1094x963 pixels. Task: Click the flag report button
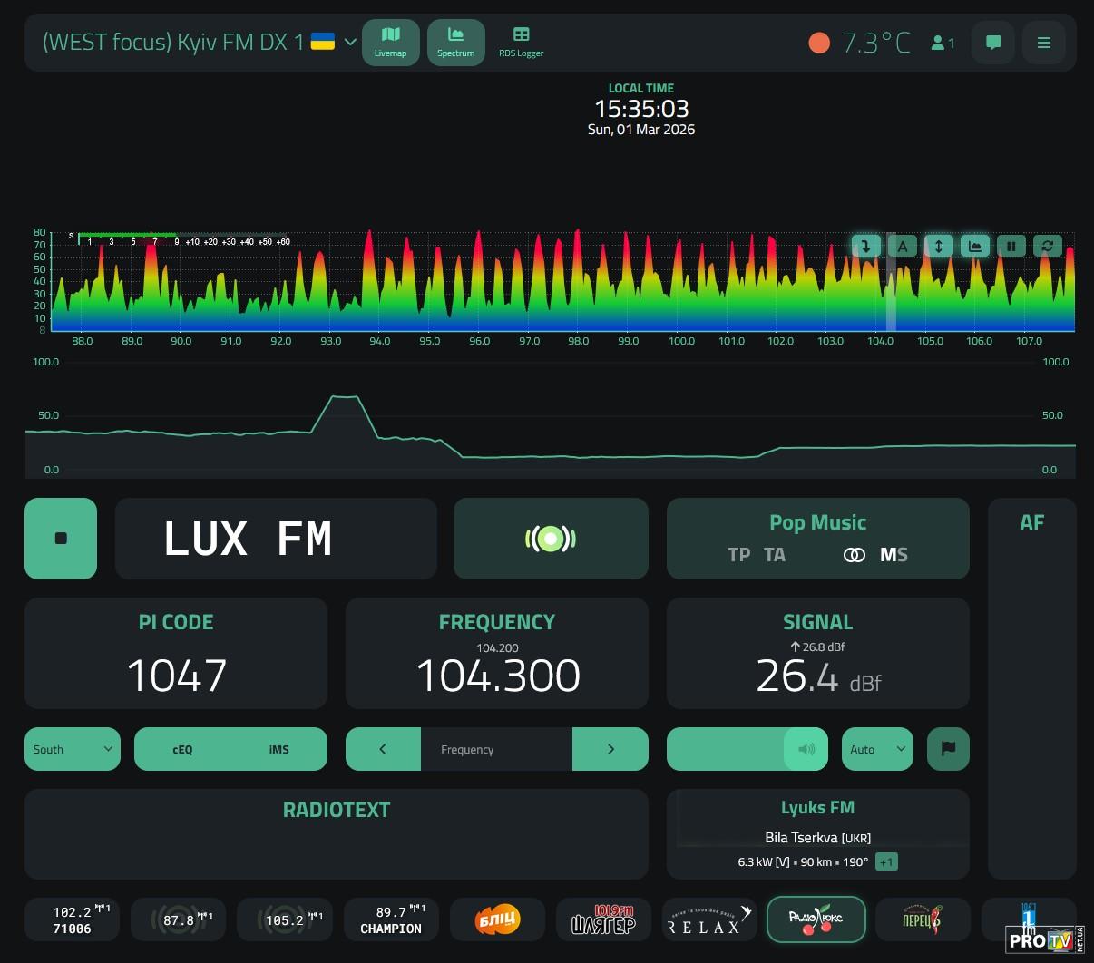(948, 749)
